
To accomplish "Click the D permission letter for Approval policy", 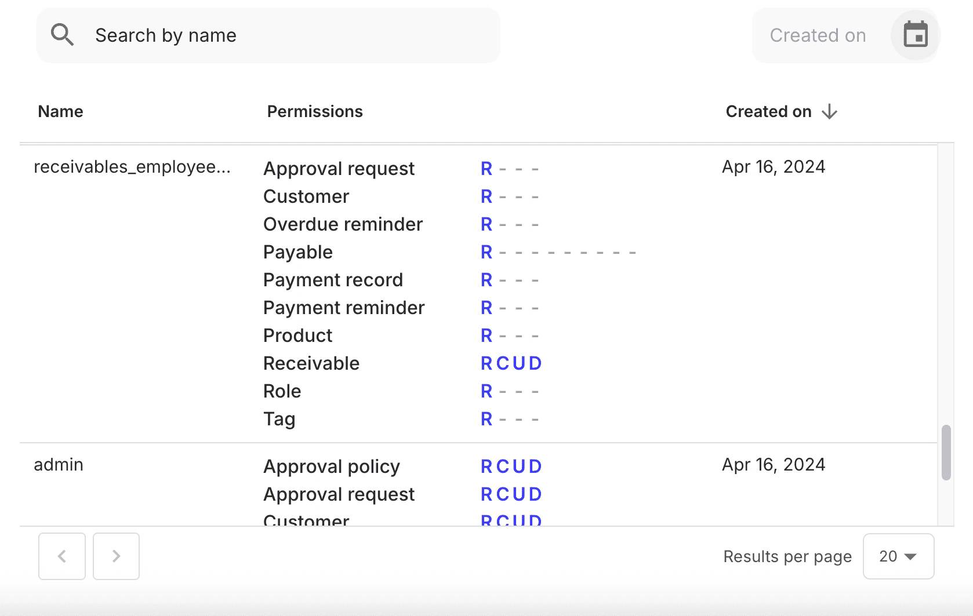I will tap(535, 466).
